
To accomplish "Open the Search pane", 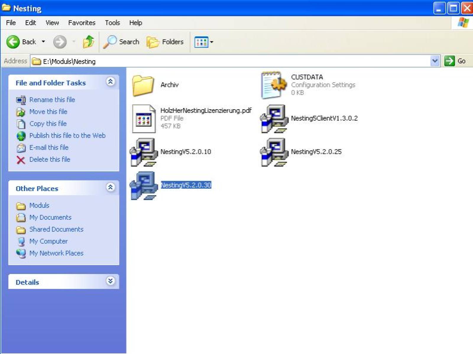I will [x=121, y=42].
